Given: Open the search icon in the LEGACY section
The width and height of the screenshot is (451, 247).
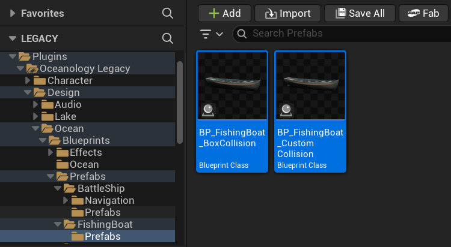Looking at the screenshot, I should 167,38.
